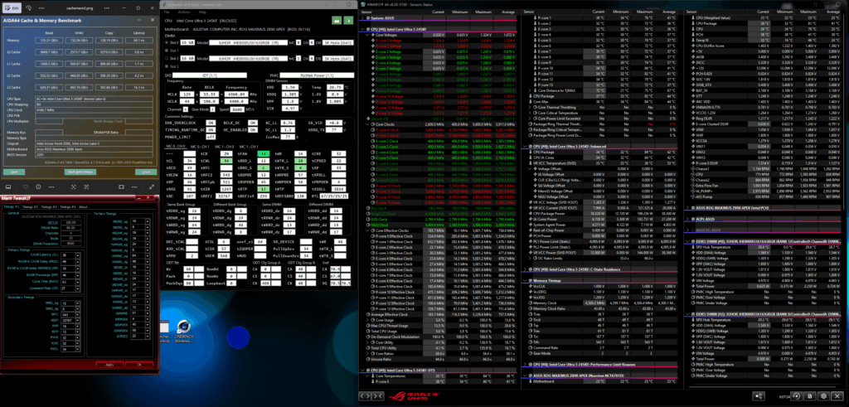The image size is (849, 407).
Task: Select the Slot 0 radio button
Action: [166, 43]
